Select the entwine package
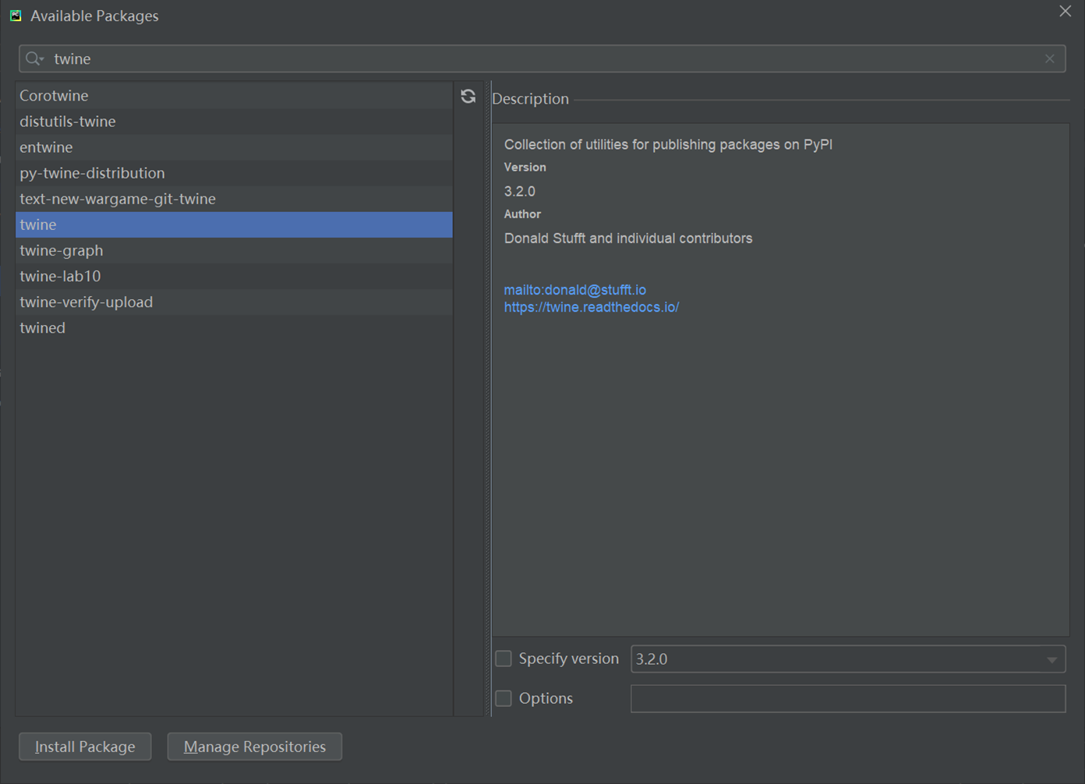 (234, 147)
